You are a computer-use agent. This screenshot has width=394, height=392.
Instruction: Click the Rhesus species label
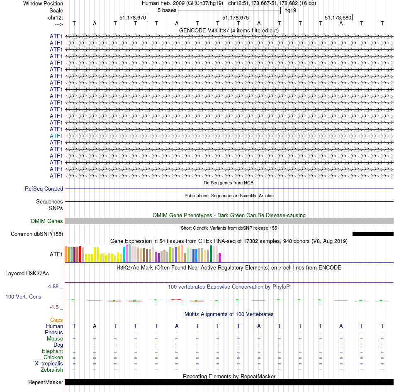[x=54, y=333]
